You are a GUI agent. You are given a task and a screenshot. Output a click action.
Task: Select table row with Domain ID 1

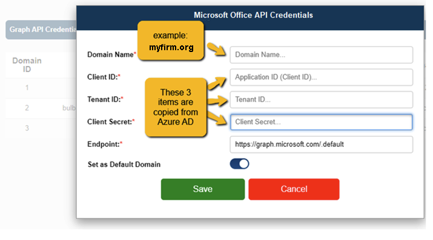pos(41,88)
